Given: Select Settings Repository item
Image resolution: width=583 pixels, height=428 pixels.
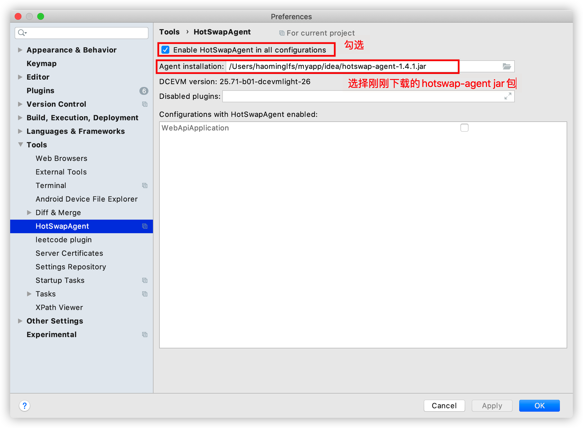Looking at the screenshot, I should tap(71, 267).
